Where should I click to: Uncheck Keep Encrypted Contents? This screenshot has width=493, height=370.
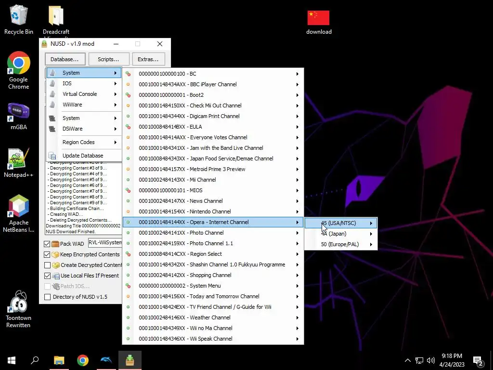tap(47, 254)
